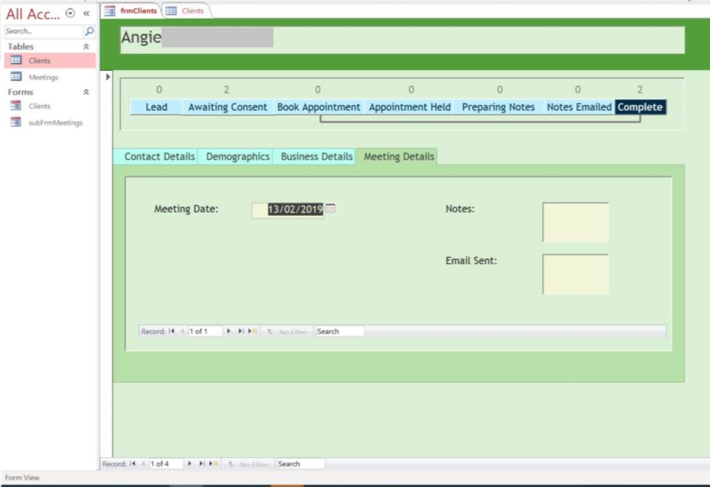
Task: Click the Preparing Notes status button
Action: click(x=498, y=107)
